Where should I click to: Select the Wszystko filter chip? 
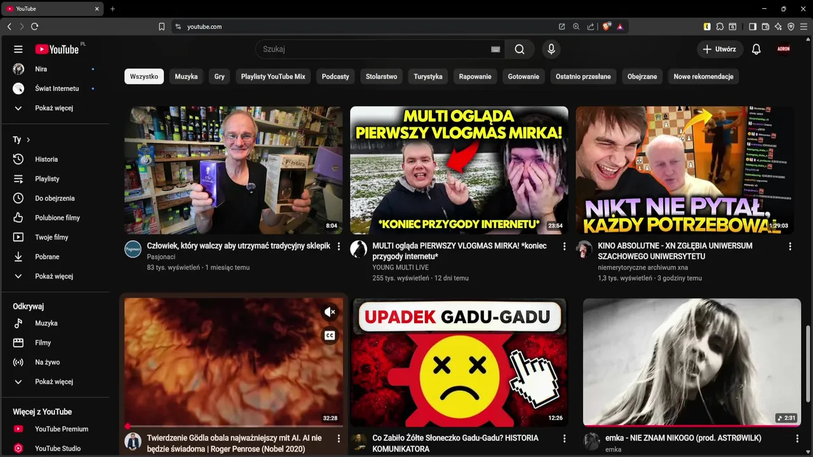tap(144, 76)
